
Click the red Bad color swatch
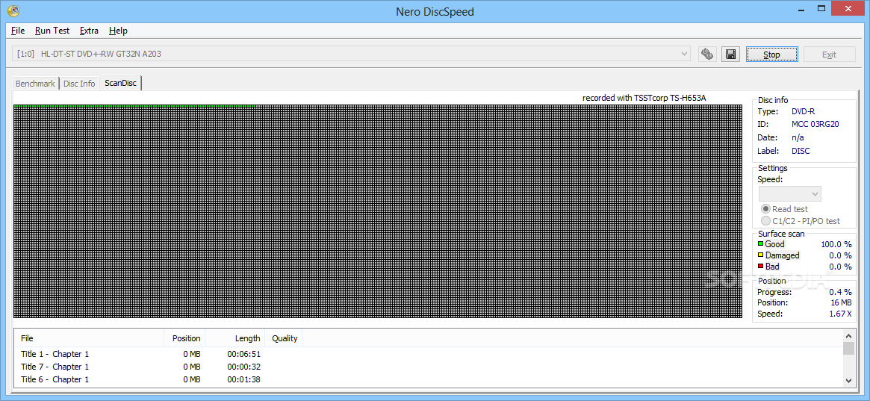click(x=761, y=267)
